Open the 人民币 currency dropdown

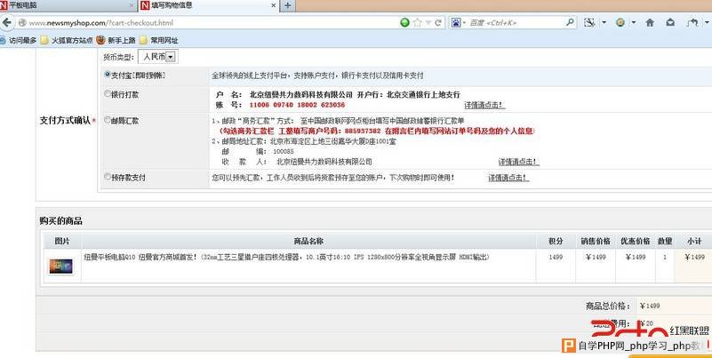[158, 57]
